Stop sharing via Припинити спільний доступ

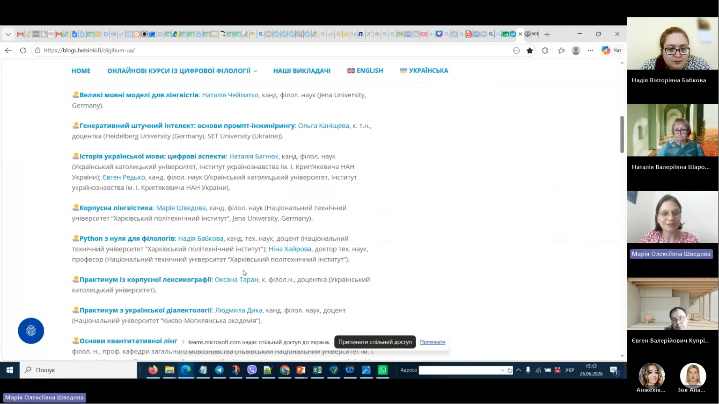pos(375,342)
